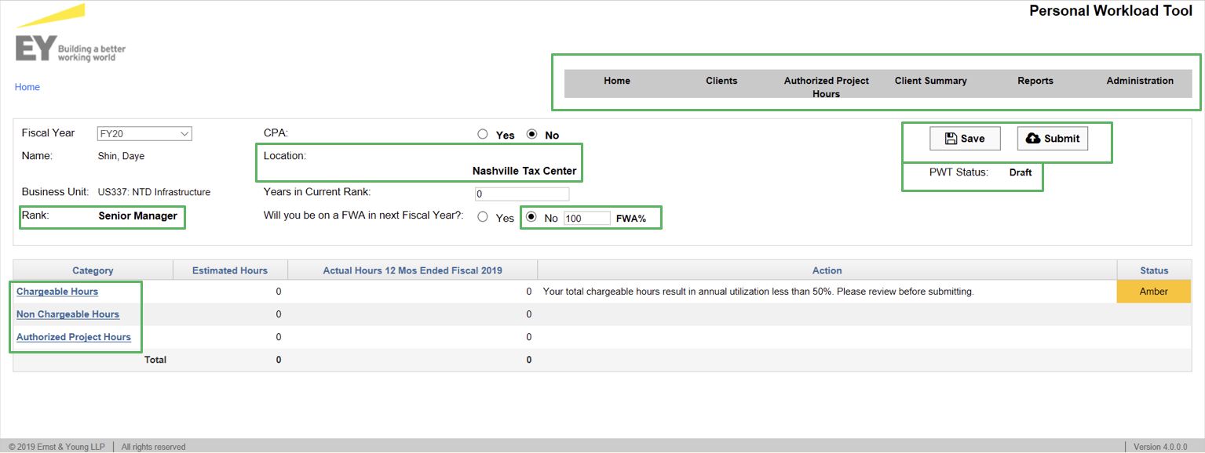
Task: Open the Clients menu item
Action: (x=721, y=81)
